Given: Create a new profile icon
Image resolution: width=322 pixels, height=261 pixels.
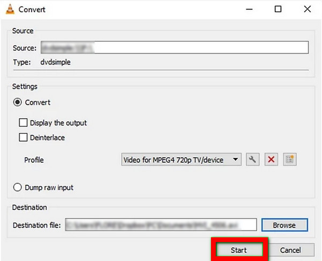Looking at the screenshot, I should [x=290, y=160].
